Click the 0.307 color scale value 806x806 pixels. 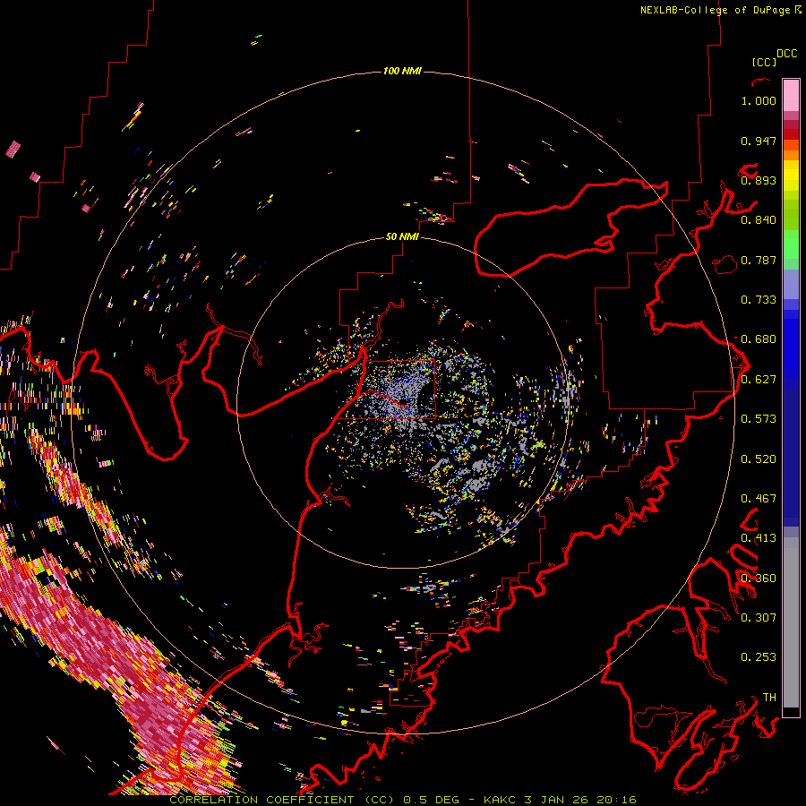click(x=759, y=618)
